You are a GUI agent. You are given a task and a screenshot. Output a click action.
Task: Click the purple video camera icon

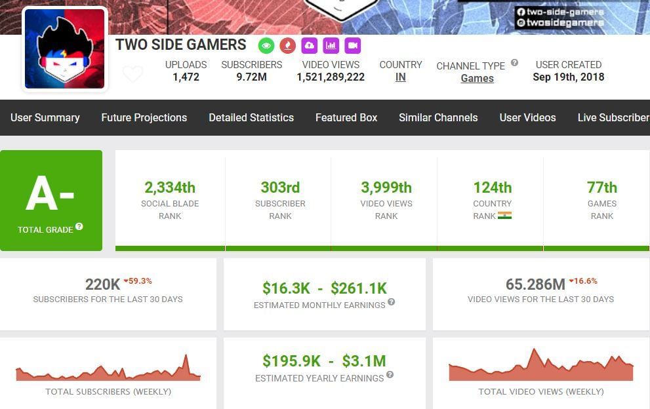[353, 45]
